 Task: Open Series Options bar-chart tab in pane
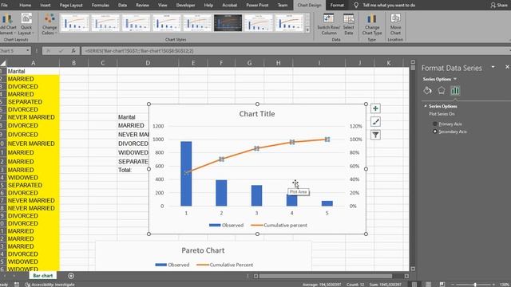point(455,91)
